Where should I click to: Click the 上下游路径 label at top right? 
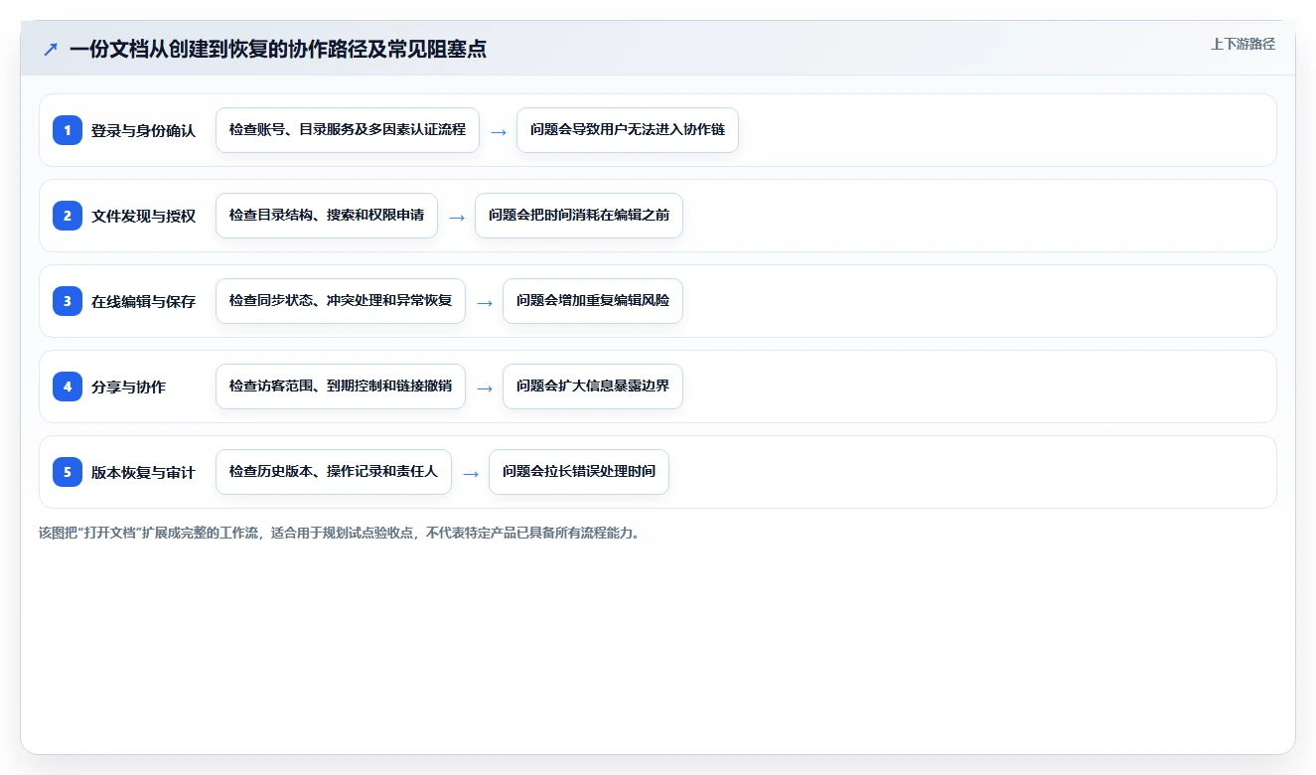[x=1243, y=44]
